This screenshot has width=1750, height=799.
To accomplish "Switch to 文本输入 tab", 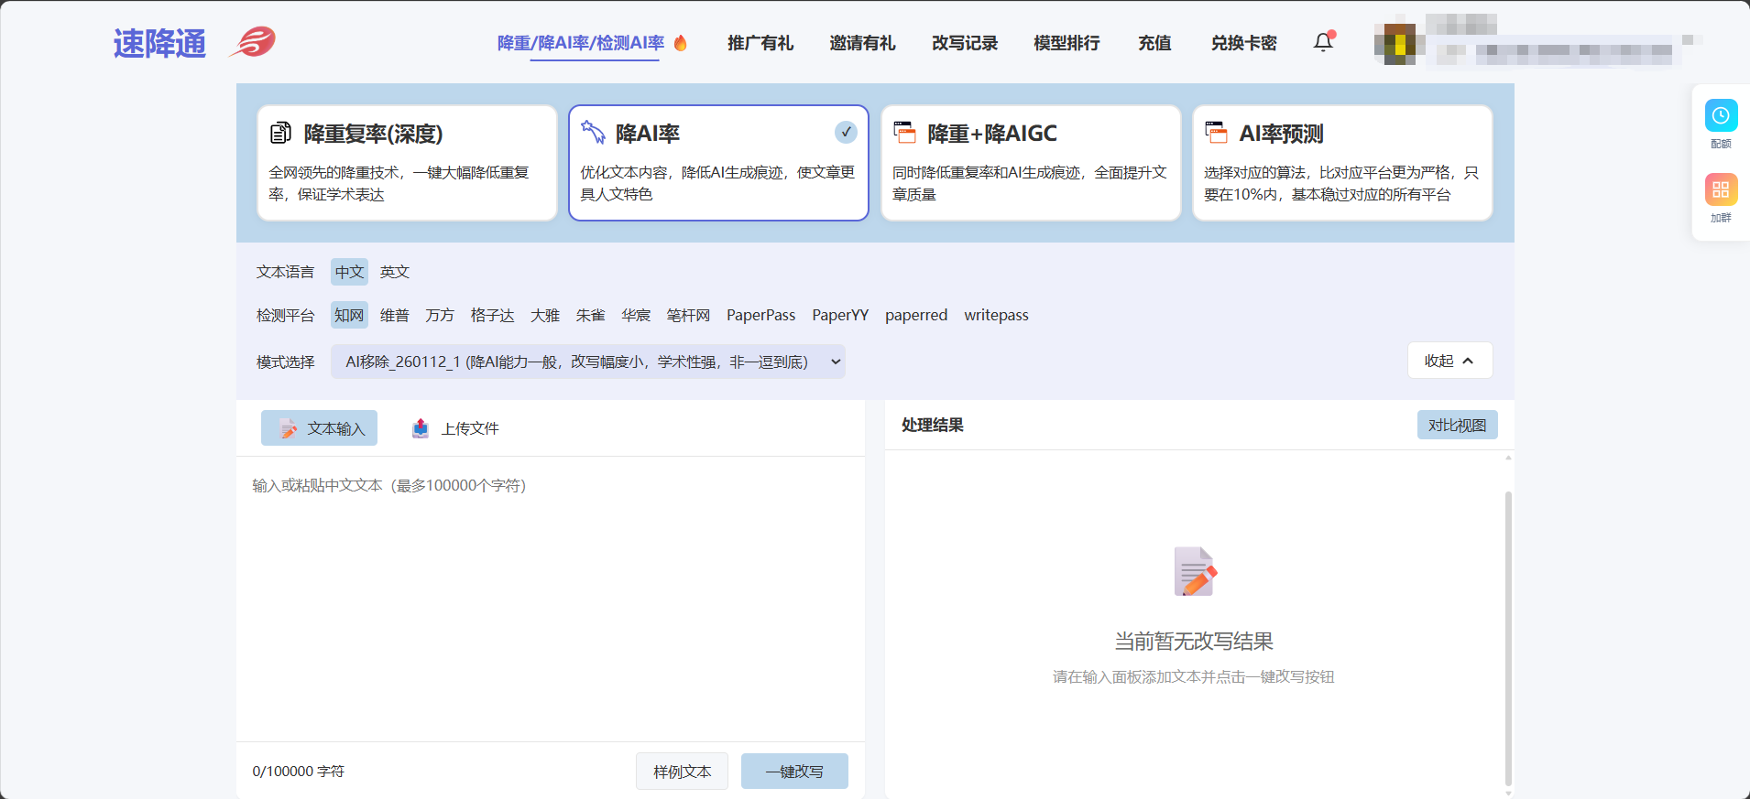I will point(319,428).
